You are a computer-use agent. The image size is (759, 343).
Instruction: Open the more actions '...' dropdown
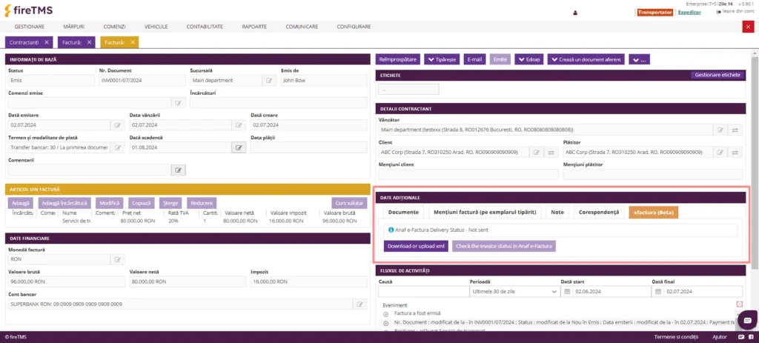click(x=639, y=59)
